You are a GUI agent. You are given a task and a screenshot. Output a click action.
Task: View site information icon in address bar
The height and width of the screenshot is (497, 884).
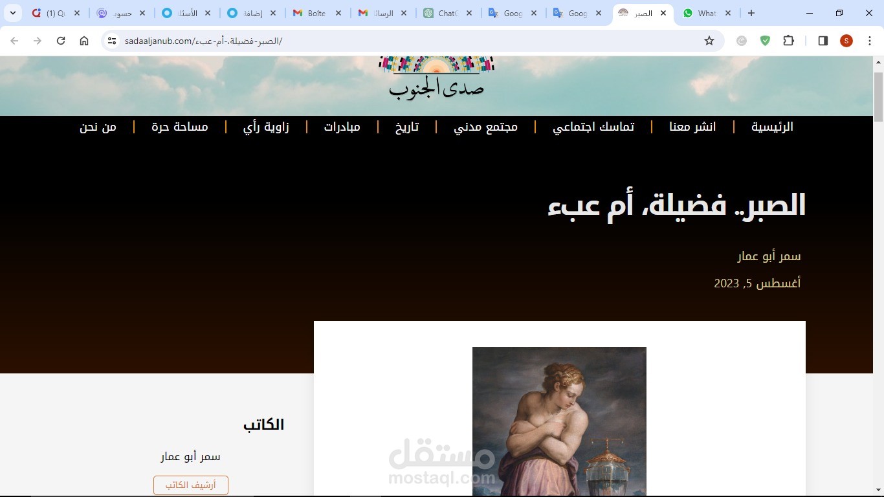point(112,41)
